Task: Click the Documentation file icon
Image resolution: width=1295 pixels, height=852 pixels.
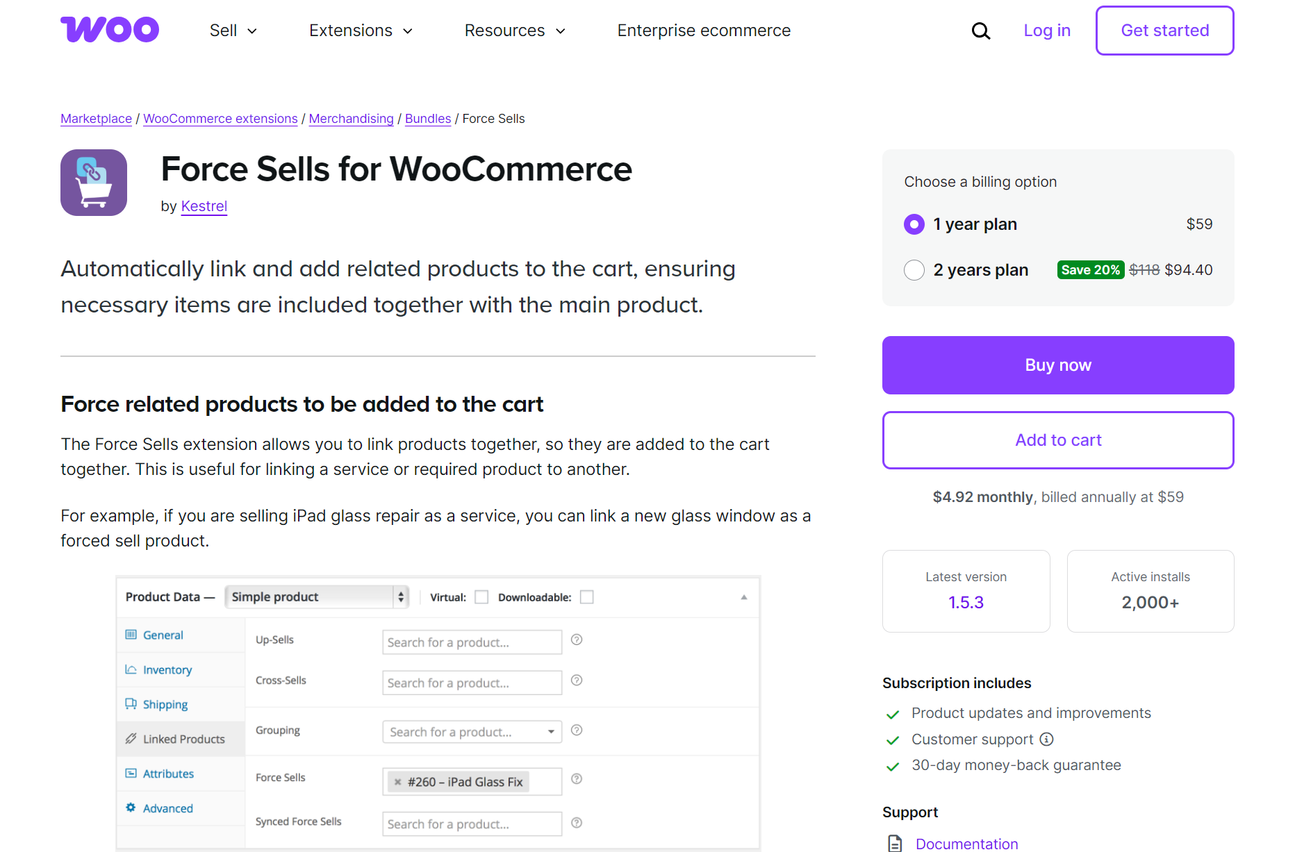Action: 895,844
